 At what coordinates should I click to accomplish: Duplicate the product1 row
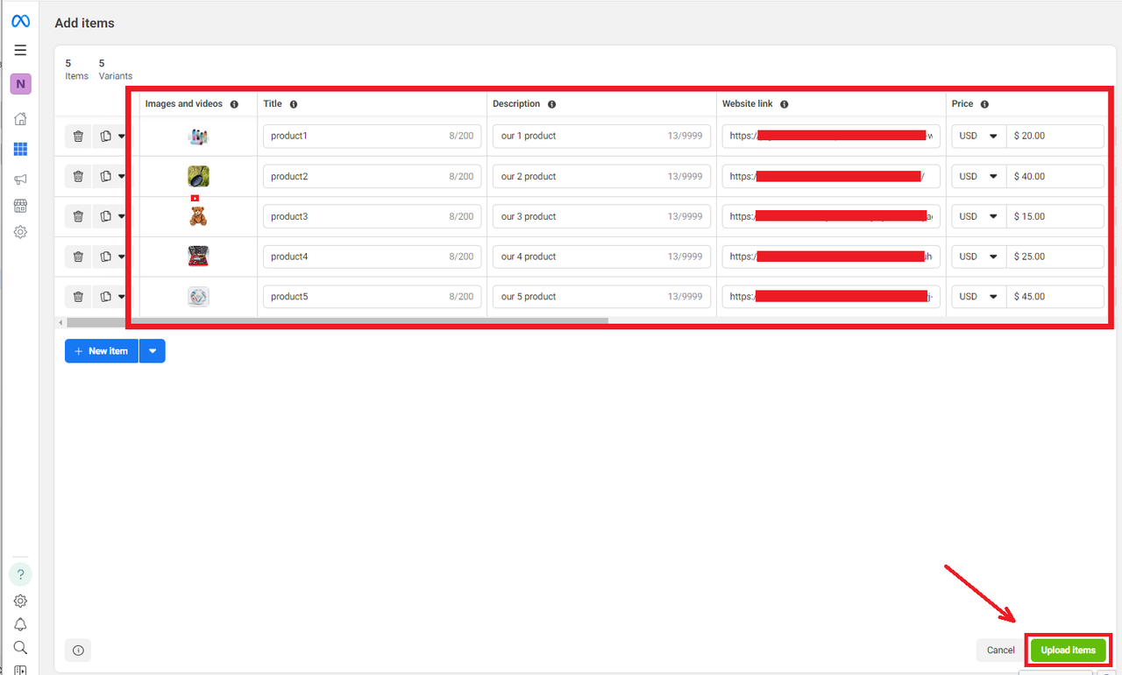pyautogui.click(x=105, y=136)
